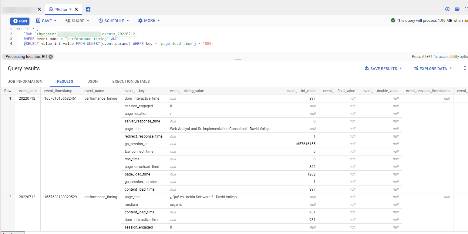Open the Explore Data menu

[433, 69]
